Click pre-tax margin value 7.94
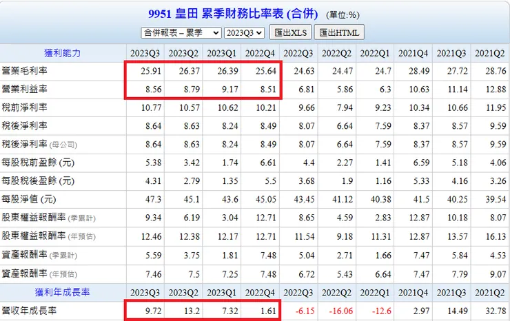The width and height of the screenshot is (510, 321). [345, 107]
